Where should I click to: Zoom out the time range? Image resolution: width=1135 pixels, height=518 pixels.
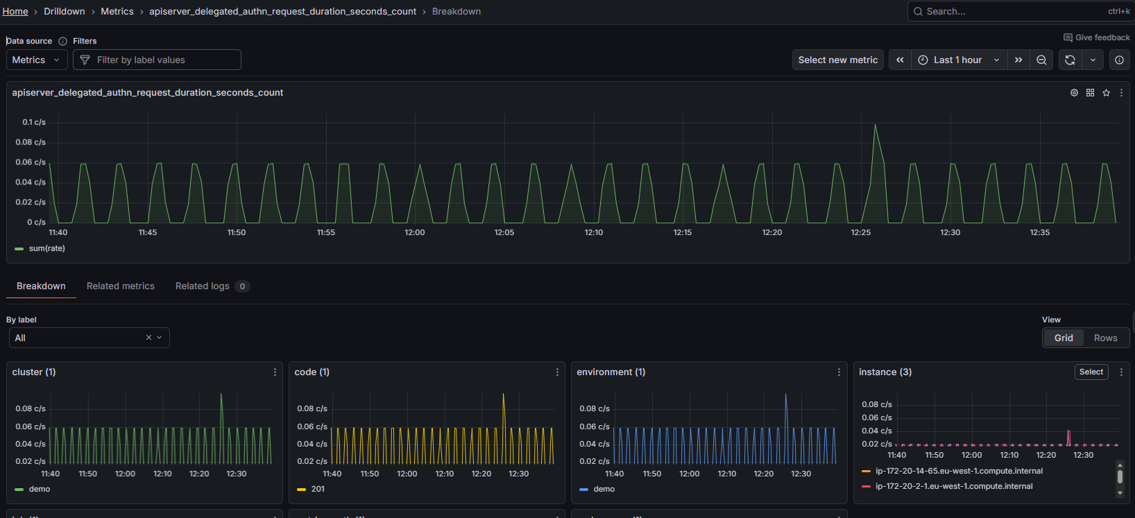tap(1041, 60)
